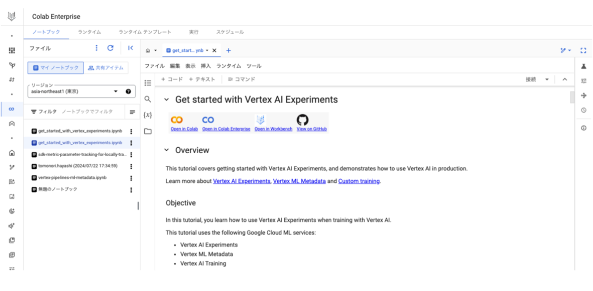
Task: Switch to 共有アイテム toggle
Action: (106, 68)
